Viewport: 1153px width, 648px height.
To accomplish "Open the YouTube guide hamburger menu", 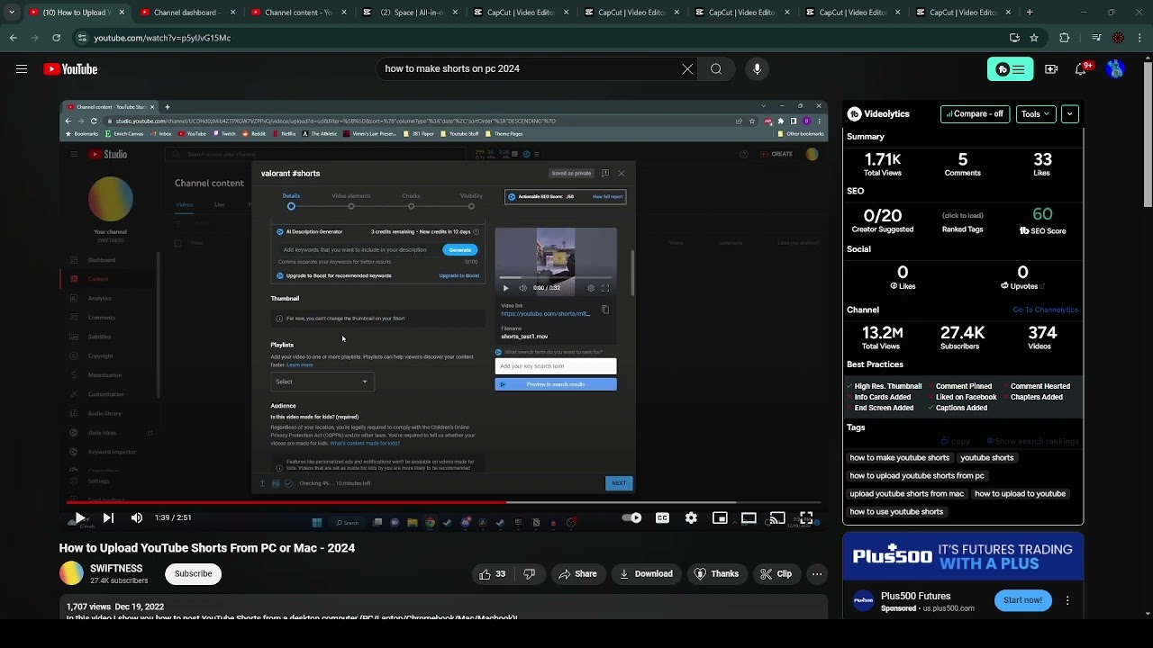I will click(x=22, y=69).
